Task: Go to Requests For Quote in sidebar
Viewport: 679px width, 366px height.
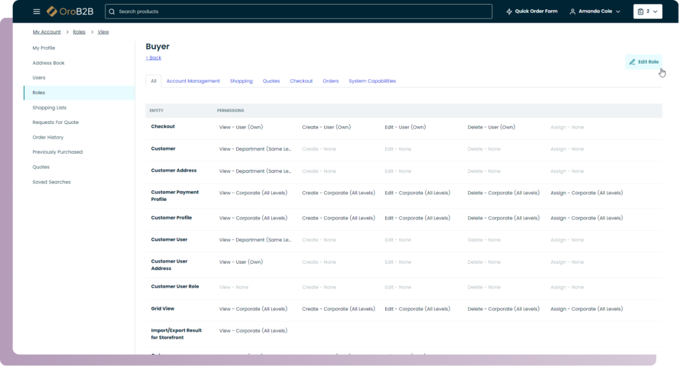Action: [x=56, y=123]
